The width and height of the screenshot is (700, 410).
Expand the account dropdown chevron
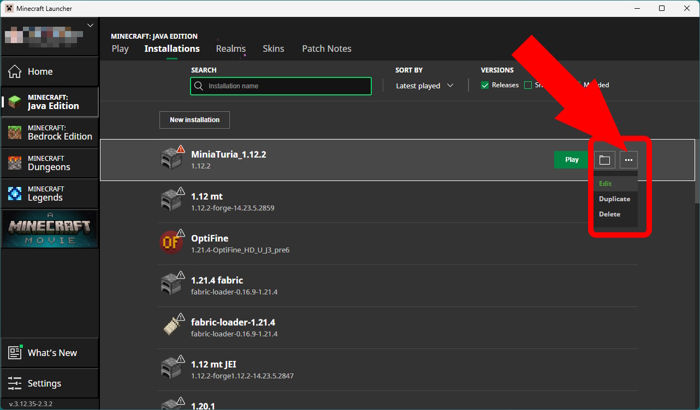point(91,25)
